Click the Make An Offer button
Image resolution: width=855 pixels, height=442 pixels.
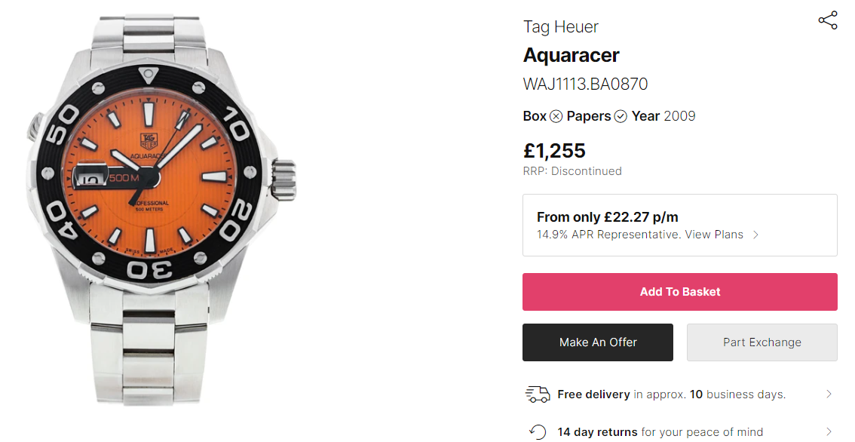[597, 342]
